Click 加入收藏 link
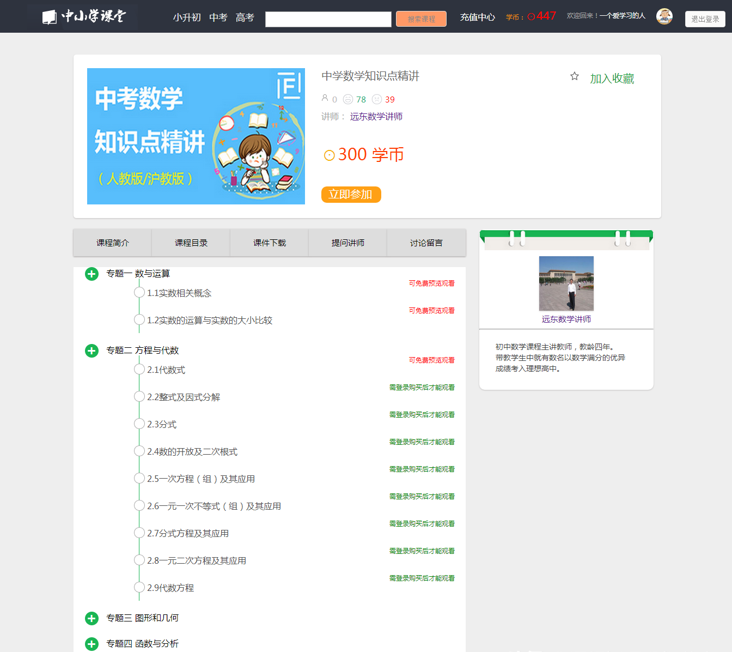This screenshot has height=652, width=732. tap(612, 79)
